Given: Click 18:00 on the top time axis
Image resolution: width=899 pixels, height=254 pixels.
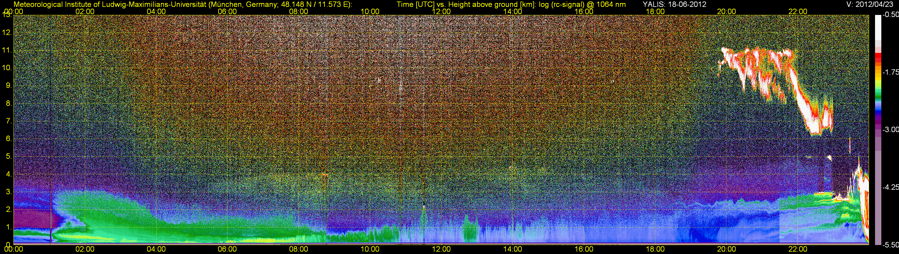Looking at the screenshot, I should pyautogui.click(x=655, y=11).
